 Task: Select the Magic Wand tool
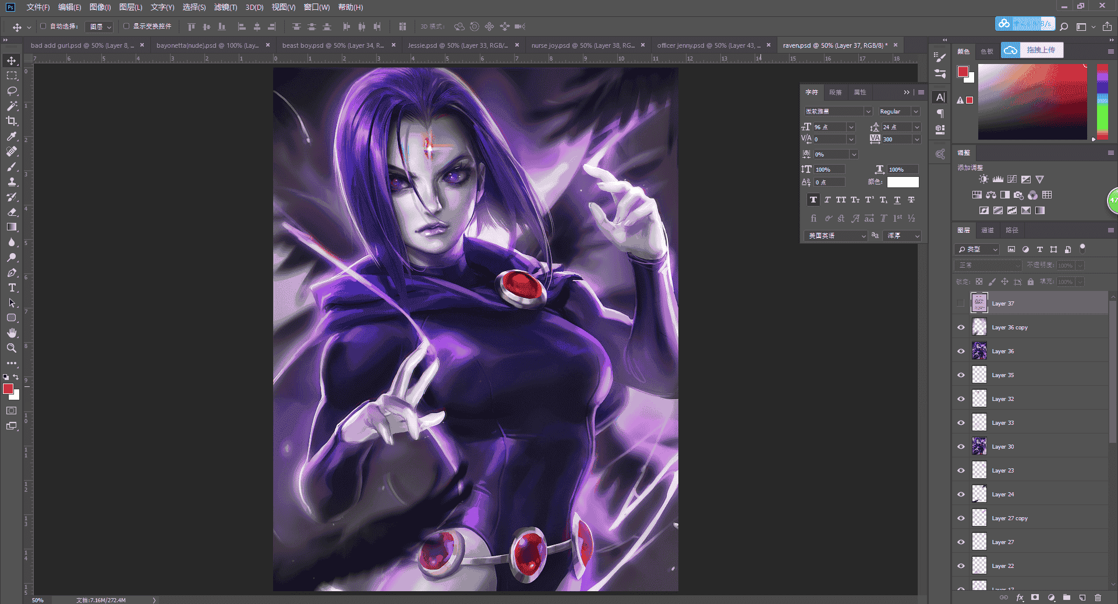[12, 106]
